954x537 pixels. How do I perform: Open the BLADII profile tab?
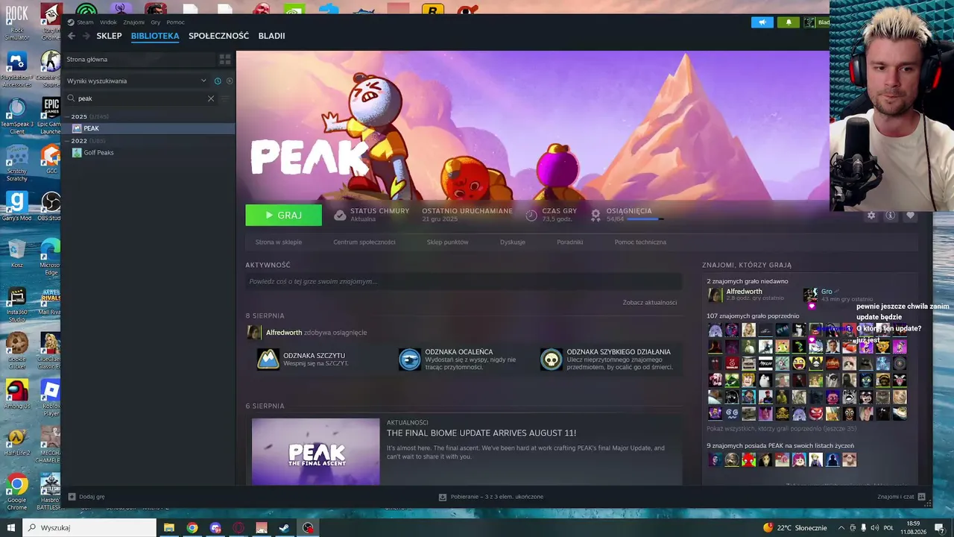(x=271, y=36)
